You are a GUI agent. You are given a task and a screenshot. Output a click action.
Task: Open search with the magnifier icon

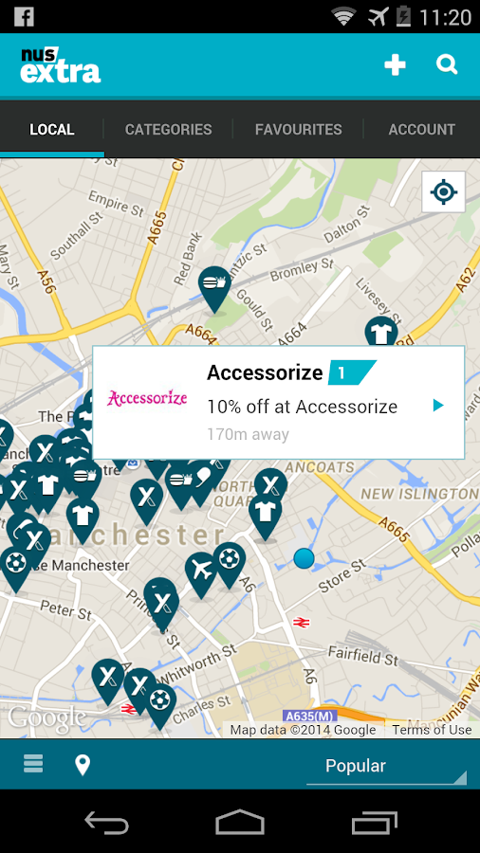tap(447, 64)
